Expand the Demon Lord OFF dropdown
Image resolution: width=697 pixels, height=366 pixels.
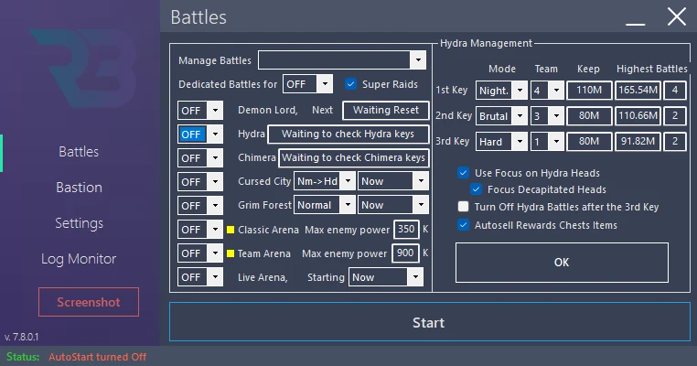(x=215, y=111)
